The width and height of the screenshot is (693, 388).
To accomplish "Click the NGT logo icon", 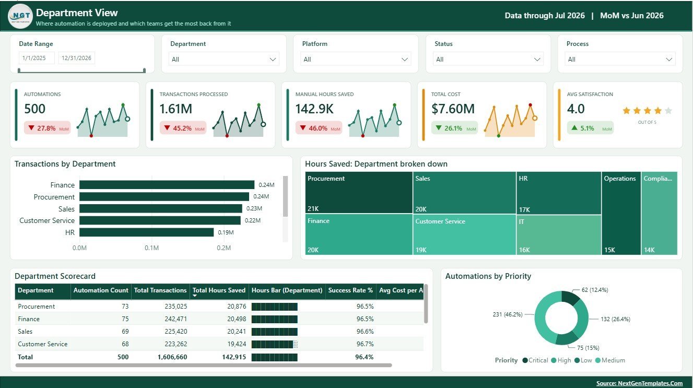I will coord(21,16).
